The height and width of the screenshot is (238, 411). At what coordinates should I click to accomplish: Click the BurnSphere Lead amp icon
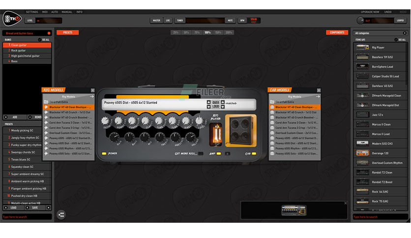tap(362, 66)
